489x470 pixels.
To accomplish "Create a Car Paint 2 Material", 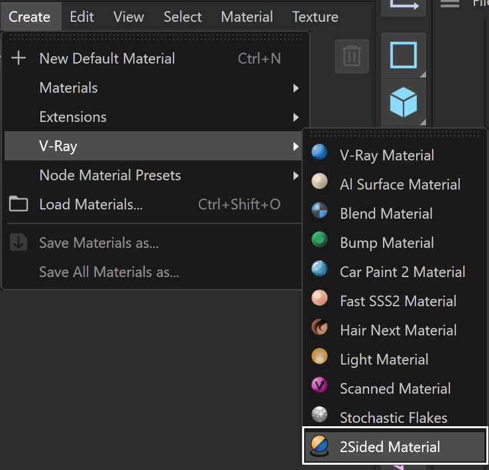I will pyautogui.click(x=395, y=272).
